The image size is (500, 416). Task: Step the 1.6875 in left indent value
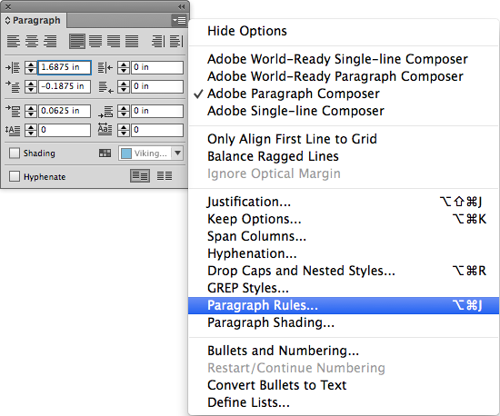(31, 67)
